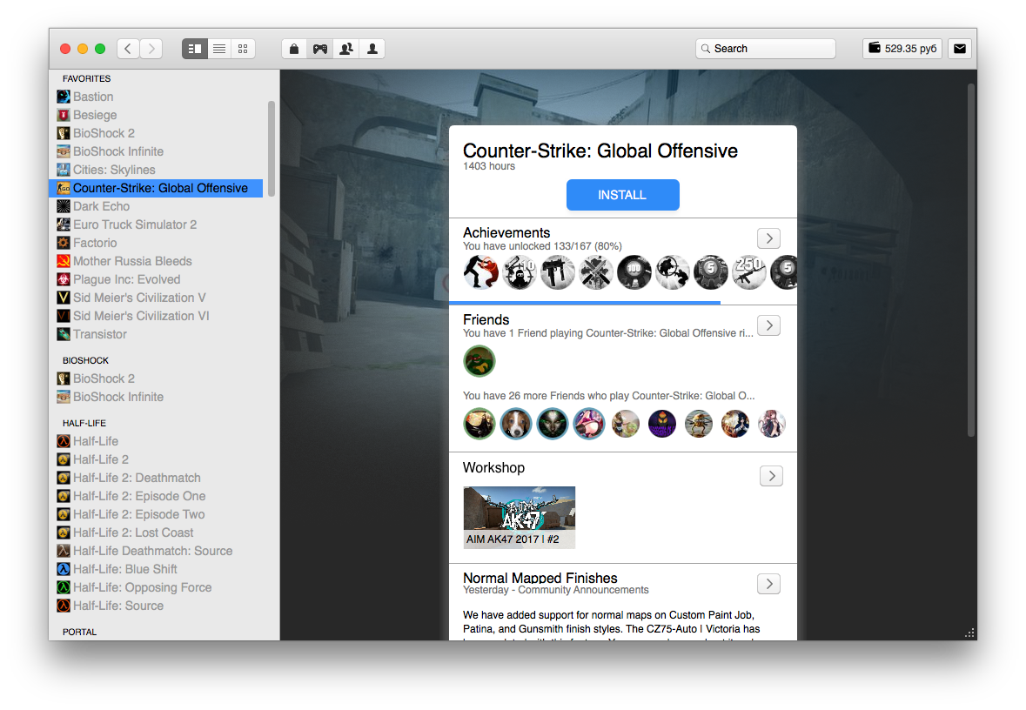The height and width of the screenshot is (710, 1026).
Task: Select Bastion in Favorites
Action: pyautogui.click(x=156, y=97)
